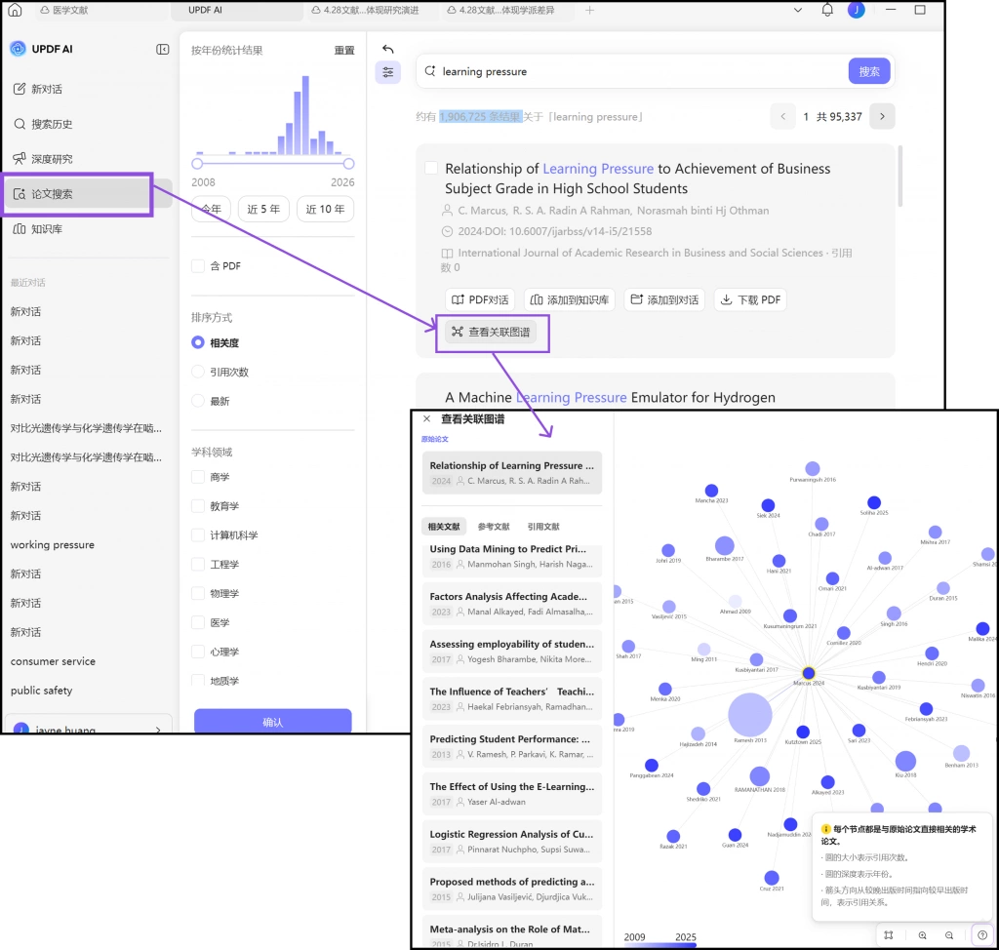The height and width of the screenshot is (950, 999).
Task: Click the zoom out magnifier on graph
Action: tap(948, 934)
